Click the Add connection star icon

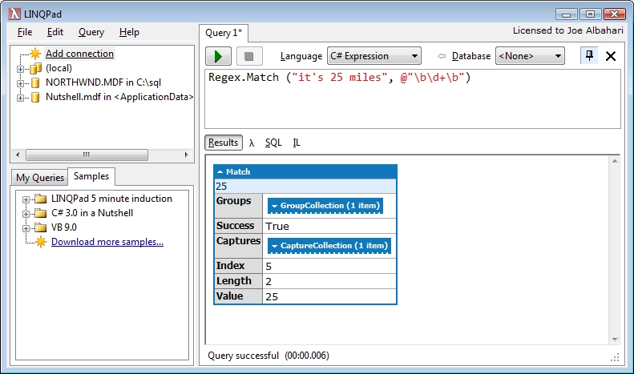coord(35,54)
